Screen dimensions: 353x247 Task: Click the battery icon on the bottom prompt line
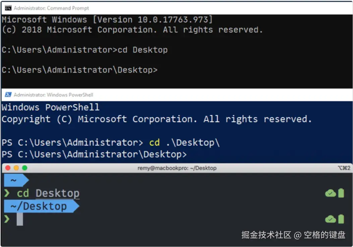point(341,219)
